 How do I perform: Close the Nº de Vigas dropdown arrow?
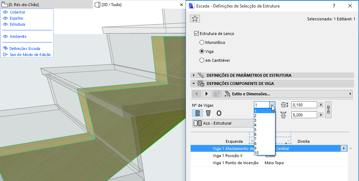pyautogui.click(x=272, y=105)
